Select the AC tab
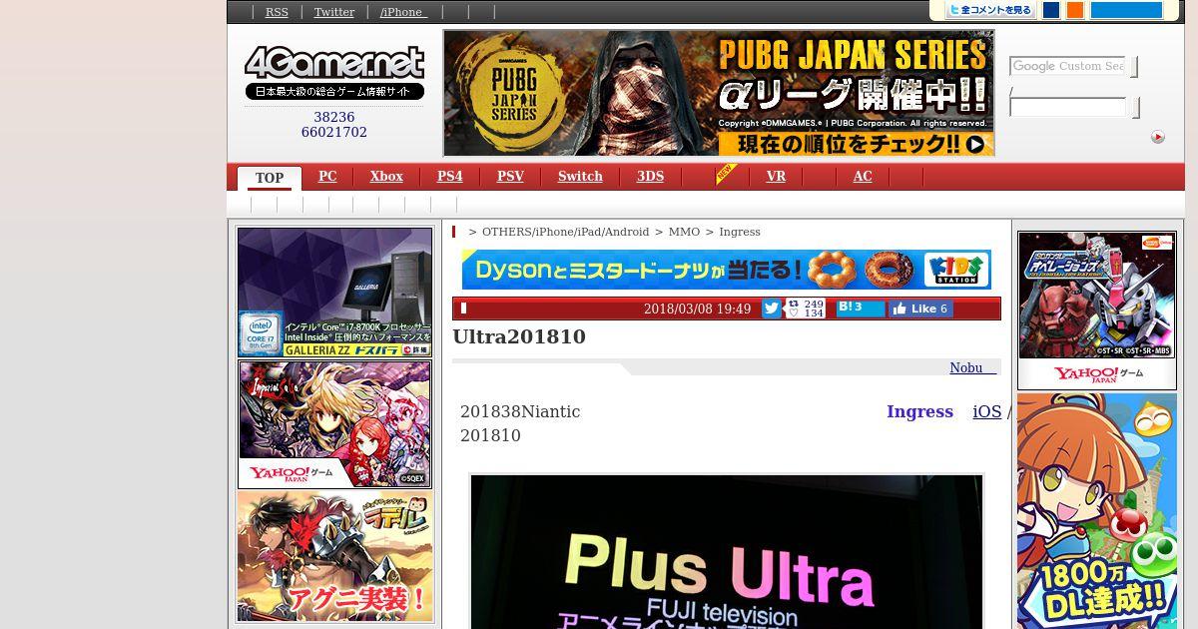1198x629 pixels. tap(863, 176)
